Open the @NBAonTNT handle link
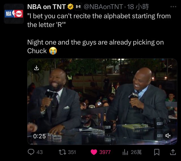This screenshot has height=161, width=181. coord(103,7)
